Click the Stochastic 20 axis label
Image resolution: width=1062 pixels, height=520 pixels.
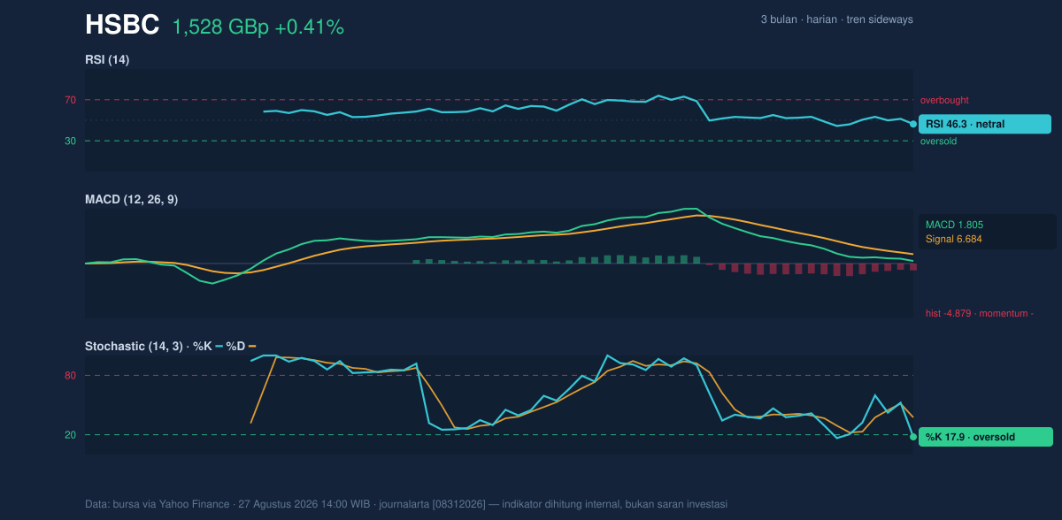(x=70, y=435)
